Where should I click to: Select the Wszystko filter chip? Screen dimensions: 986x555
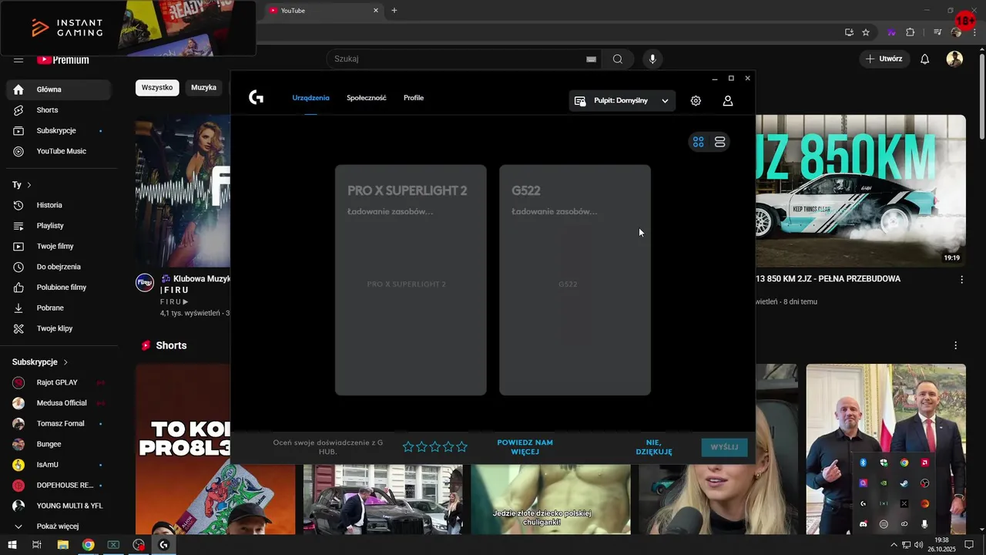tap(157, 88)
